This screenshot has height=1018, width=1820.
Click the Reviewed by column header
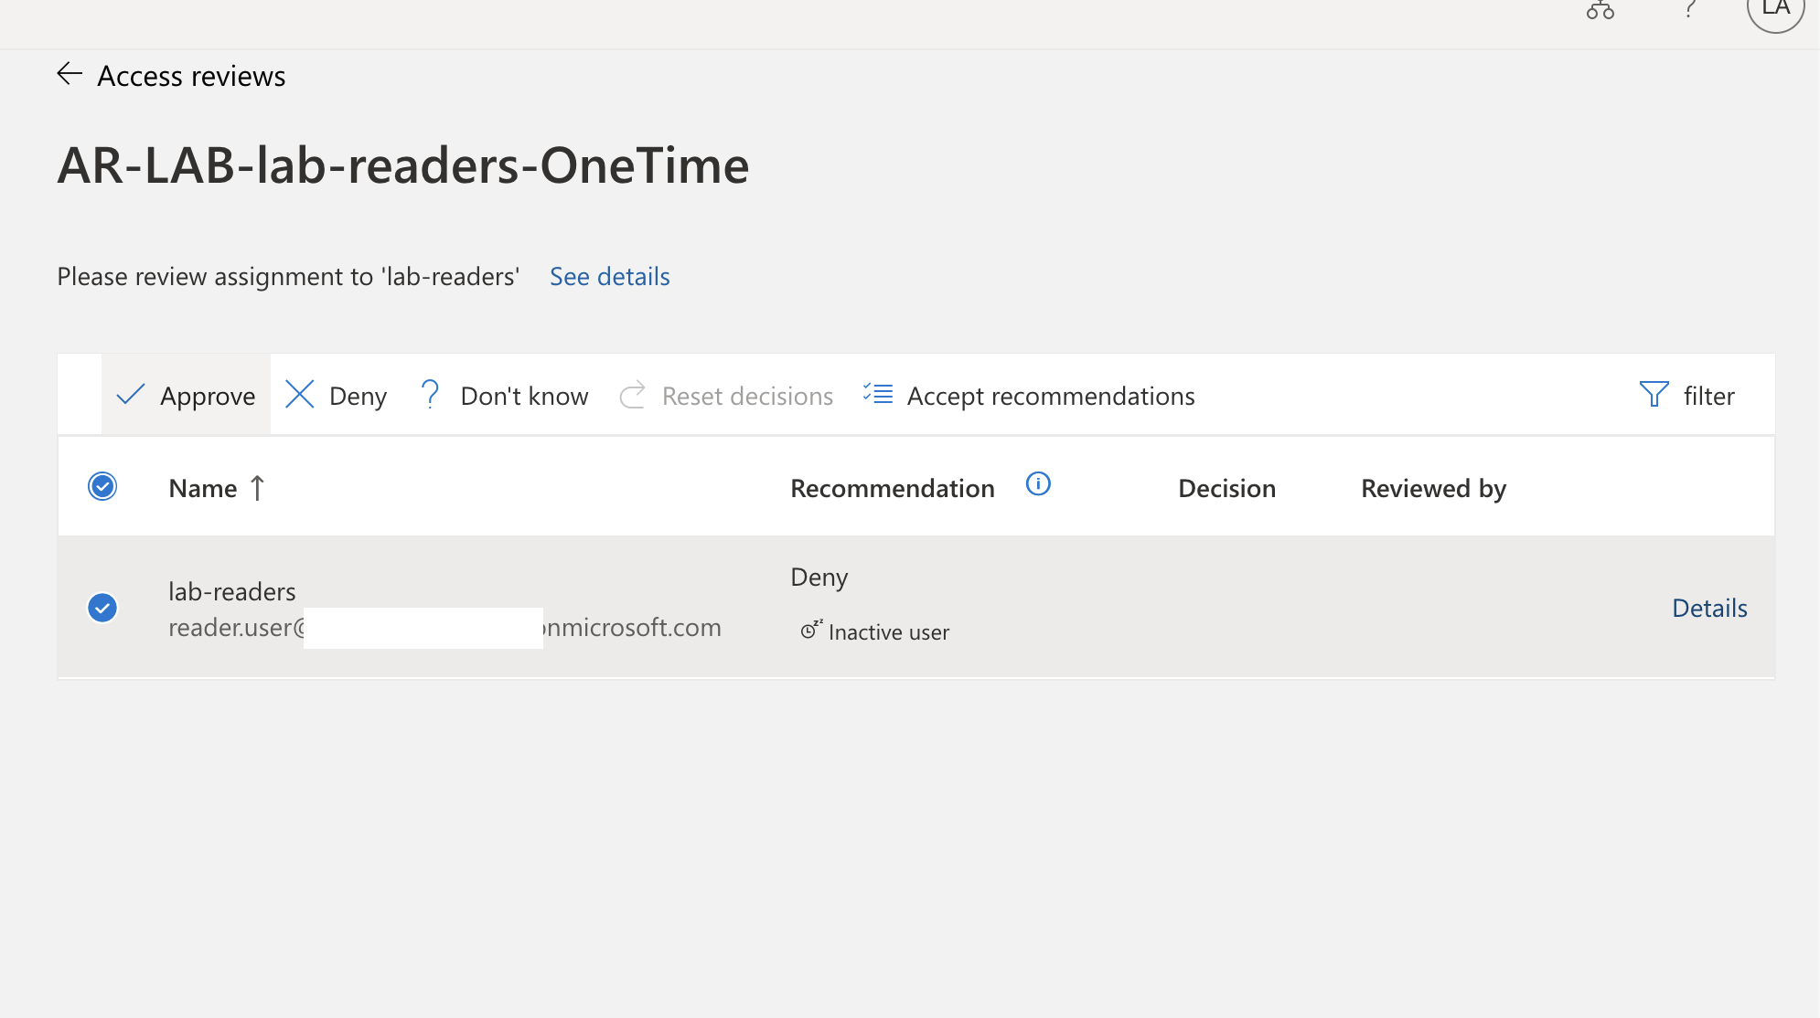point(1433,489)
